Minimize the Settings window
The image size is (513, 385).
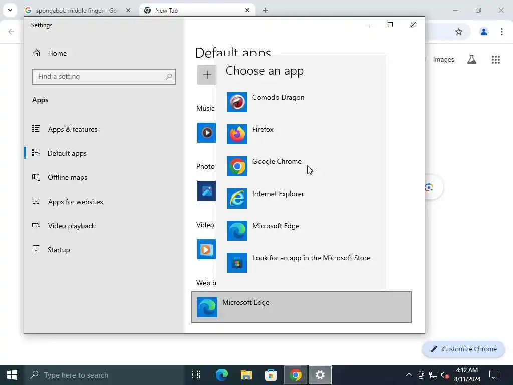point(367,25)
